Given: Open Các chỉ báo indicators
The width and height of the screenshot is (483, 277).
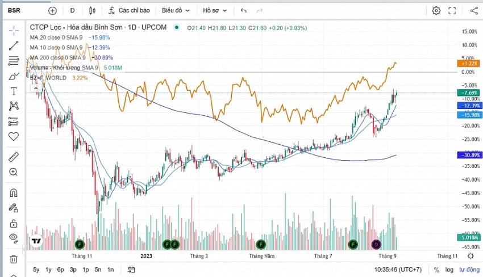Looking at the screenshot, I should pyautogui.click(x=130, y=11).
